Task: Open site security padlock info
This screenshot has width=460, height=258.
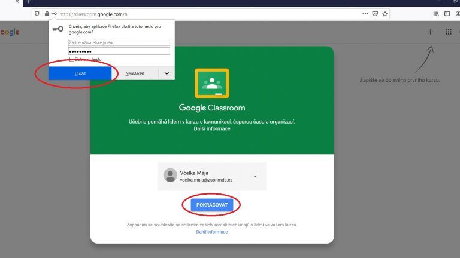Action: coord(47,14)
